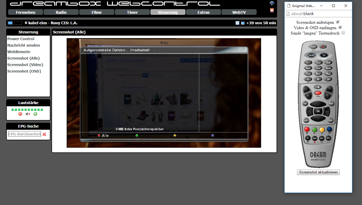This screenshot has width=362, height=205.
Task: Mute audio with the speaker icon
Action: [27, 114]
